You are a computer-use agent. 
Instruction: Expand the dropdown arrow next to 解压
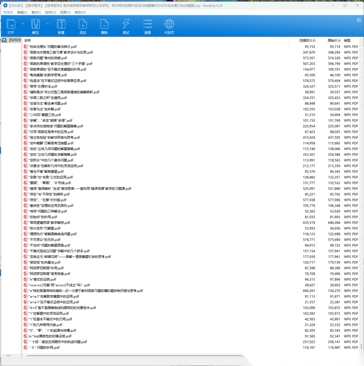coord(48,24)
